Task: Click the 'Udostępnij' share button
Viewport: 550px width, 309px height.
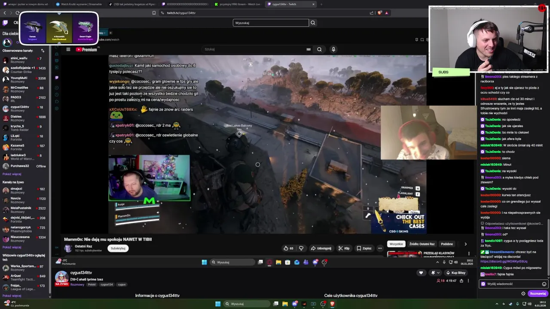Action: (x=321, y=248)
